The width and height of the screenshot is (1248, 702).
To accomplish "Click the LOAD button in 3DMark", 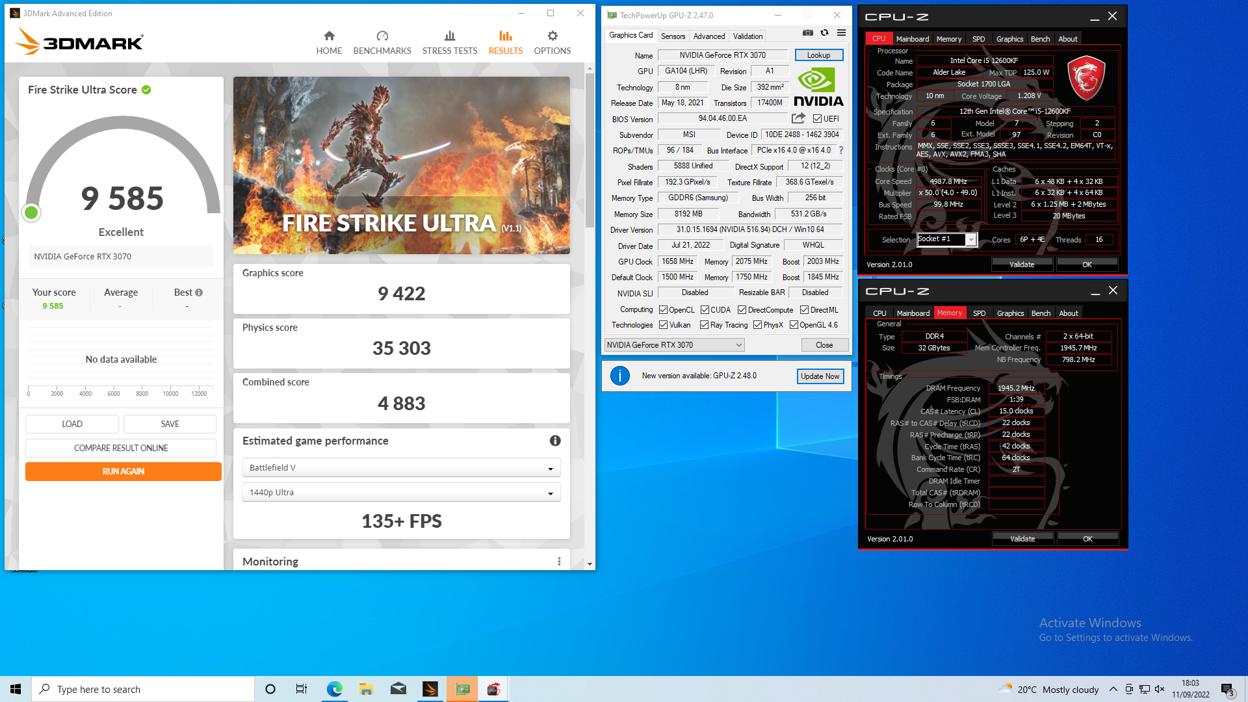I will (x=72, y=424).
